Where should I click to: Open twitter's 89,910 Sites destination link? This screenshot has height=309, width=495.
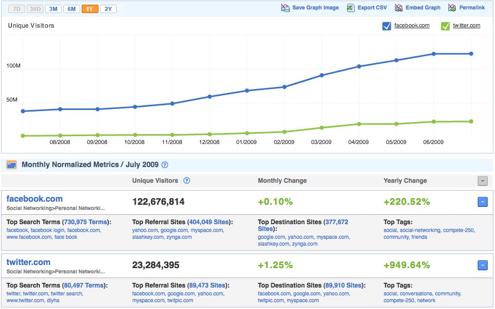344,285
